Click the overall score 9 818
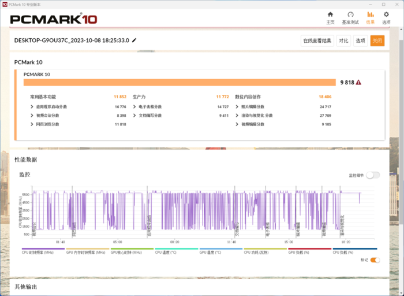 [x=347, y=82]
